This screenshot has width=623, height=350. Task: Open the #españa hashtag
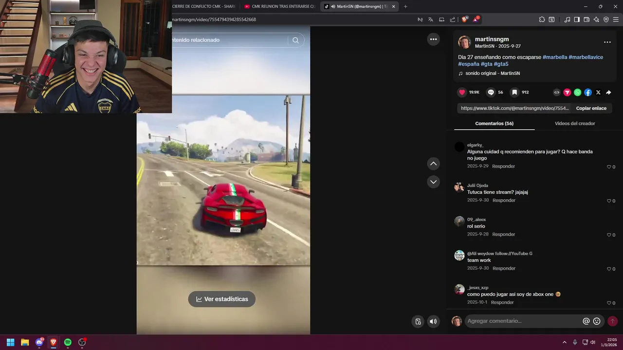click(468, 64)
